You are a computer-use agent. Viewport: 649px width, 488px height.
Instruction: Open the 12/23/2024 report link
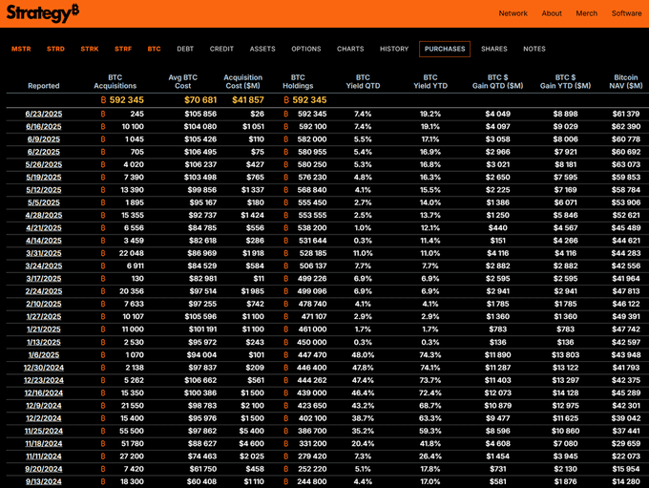(44, 380)
